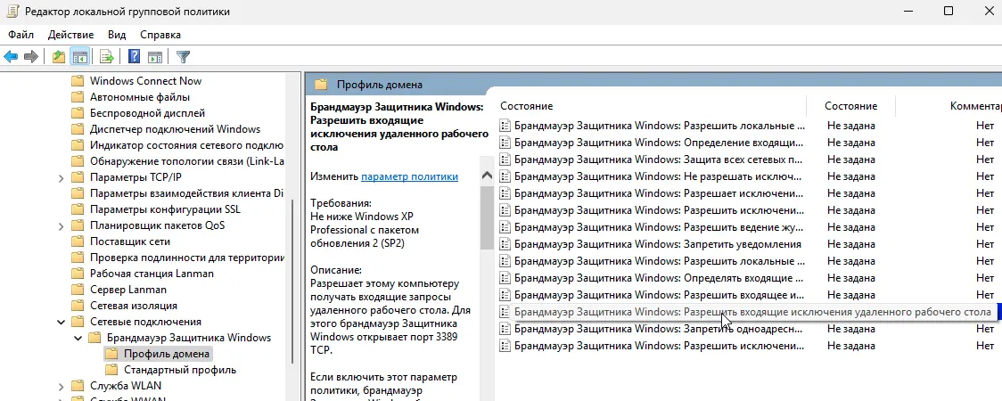Collapse the Сетевые подключения tree node
Screen dimensions: 1002x401
(62, 322)
